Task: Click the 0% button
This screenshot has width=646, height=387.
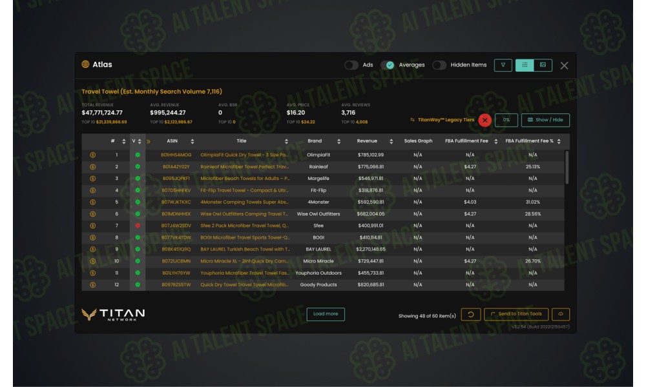Action: 506,120
